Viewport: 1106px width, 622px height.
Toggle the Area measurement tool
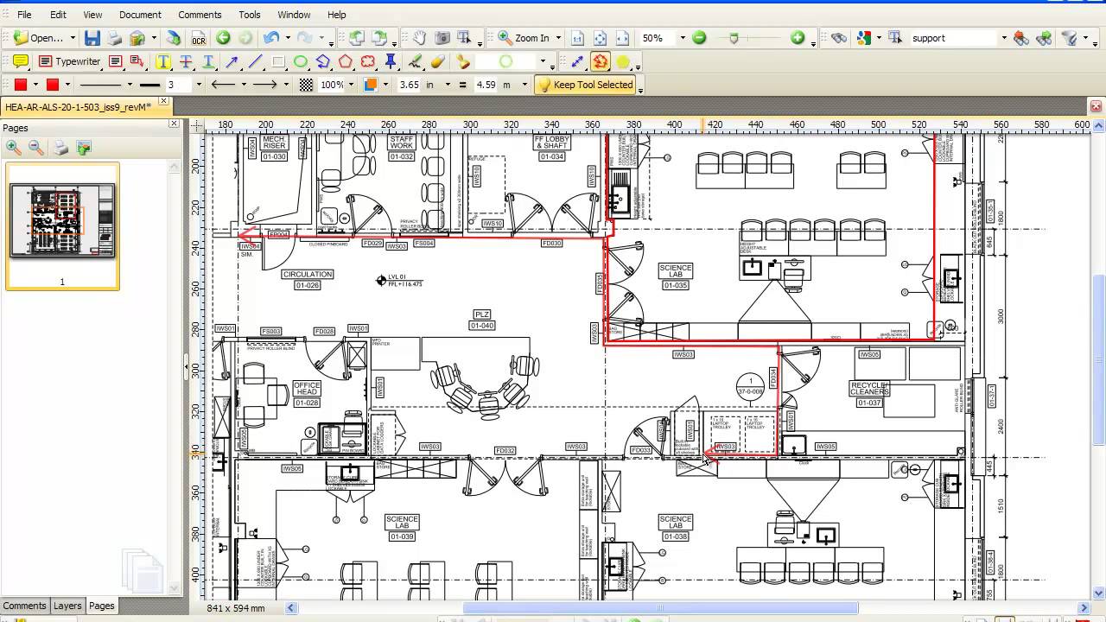(622, 61)
